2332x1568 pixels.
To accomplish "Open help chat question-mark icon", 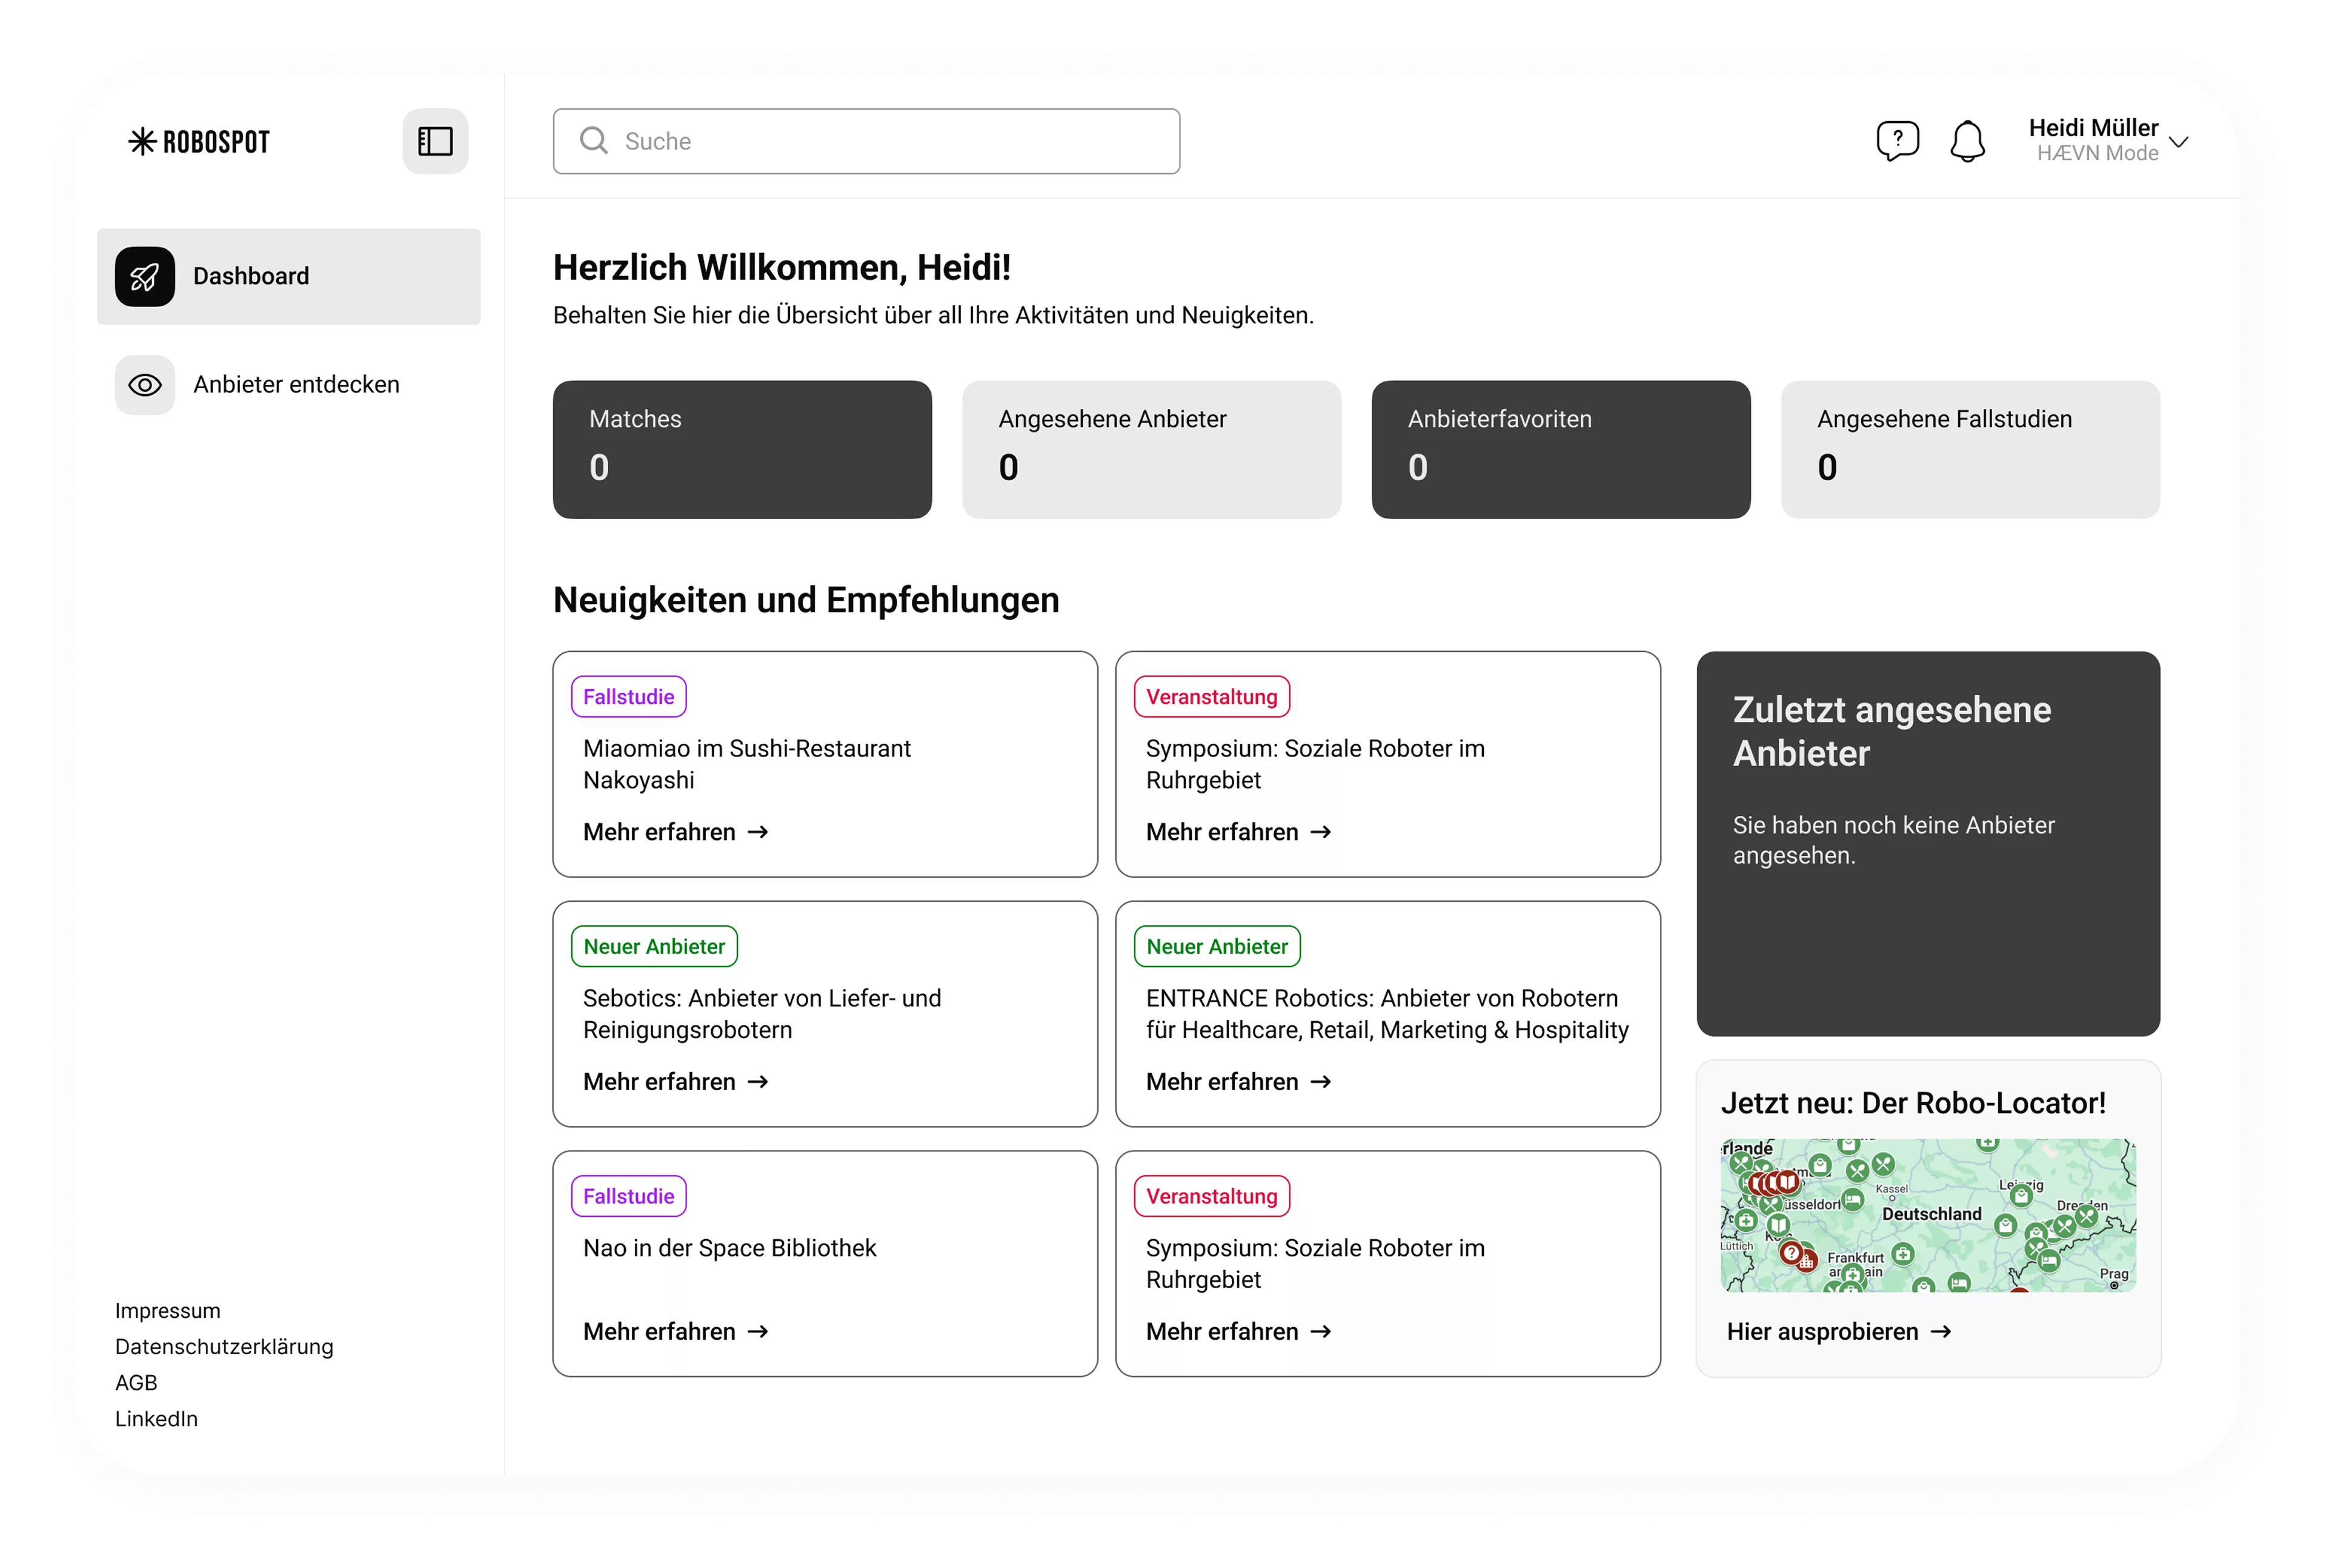I will [x=1897, y=141].
